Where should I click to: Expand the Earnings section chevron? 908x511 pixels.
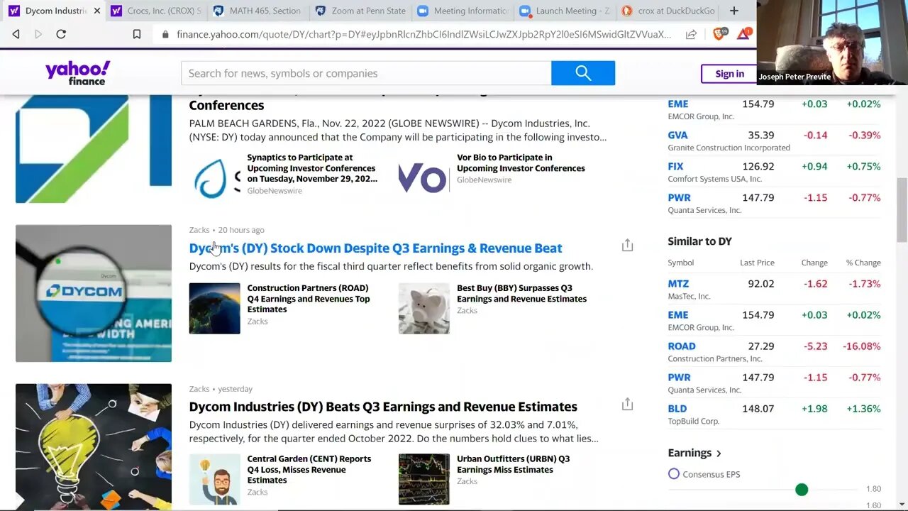point(719,454)
